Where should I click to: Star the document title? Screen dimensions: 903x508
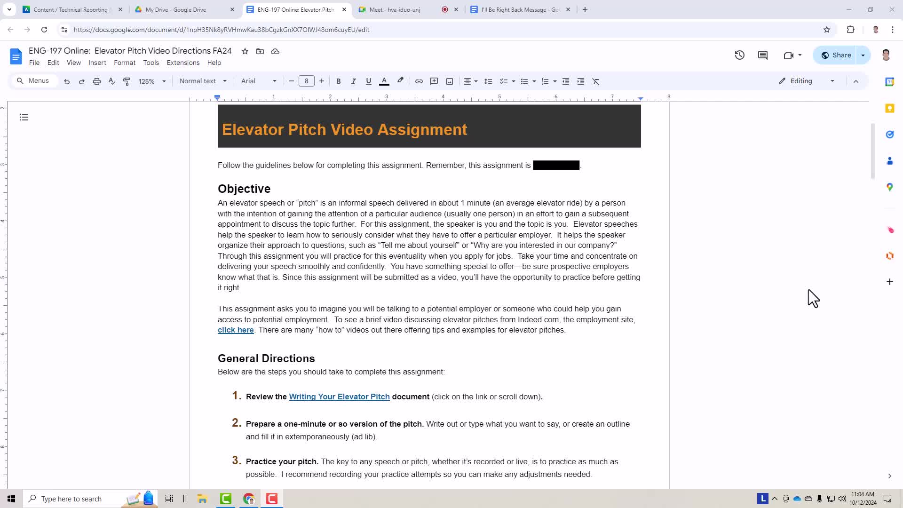(x=245, y=51)
